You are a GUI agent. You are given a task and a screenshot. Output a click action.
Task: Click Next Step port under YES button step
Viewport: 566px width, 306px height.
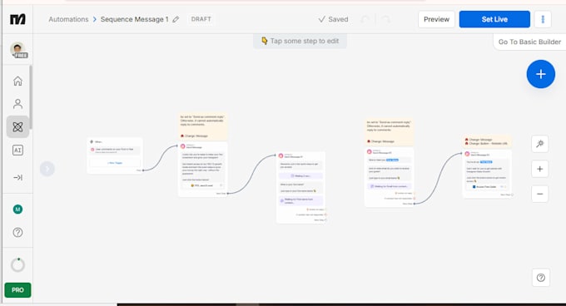(x=228, y=194)
